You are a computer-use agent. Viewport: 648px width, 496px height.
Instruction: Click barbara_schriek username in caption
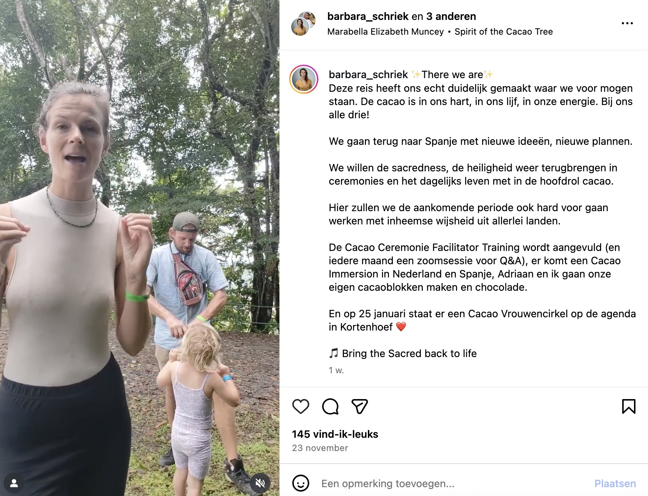click(x=368, y=74)
